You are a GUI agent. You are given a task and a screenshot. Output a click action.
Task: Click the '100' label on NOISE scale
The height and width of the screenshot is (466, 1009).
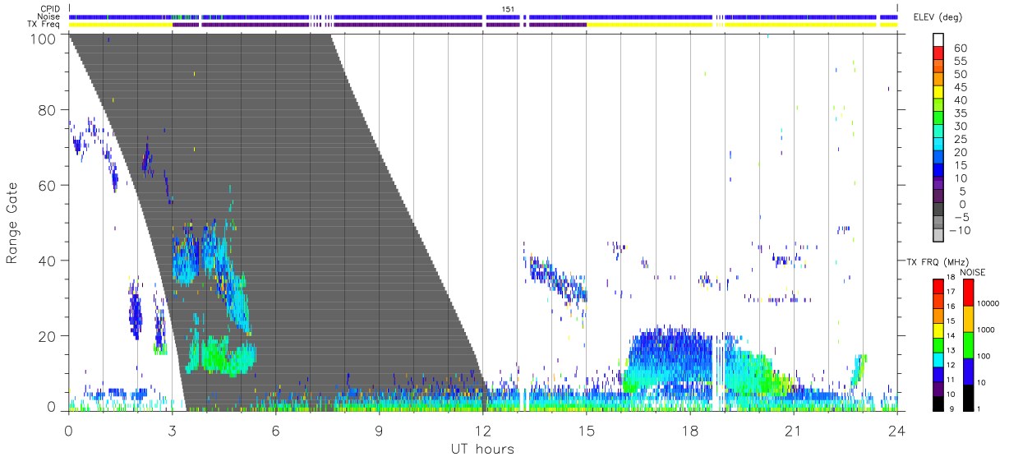click(984, 357)
